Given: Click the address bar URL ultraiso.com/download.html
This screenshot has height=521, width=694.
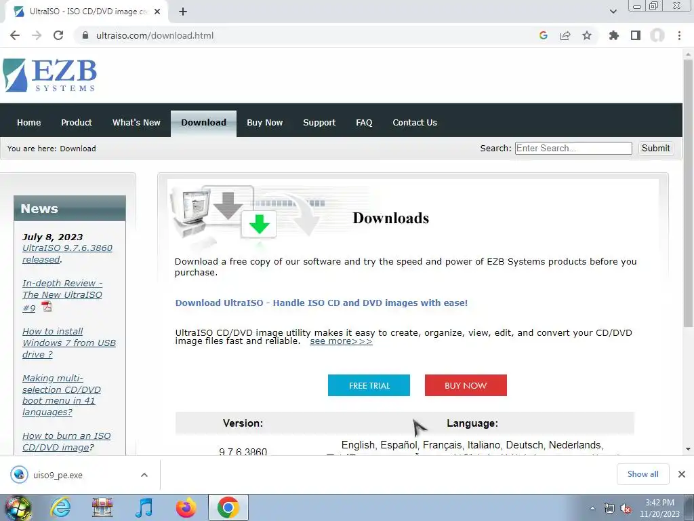Looking at the screenshot, I should (155, 35).
